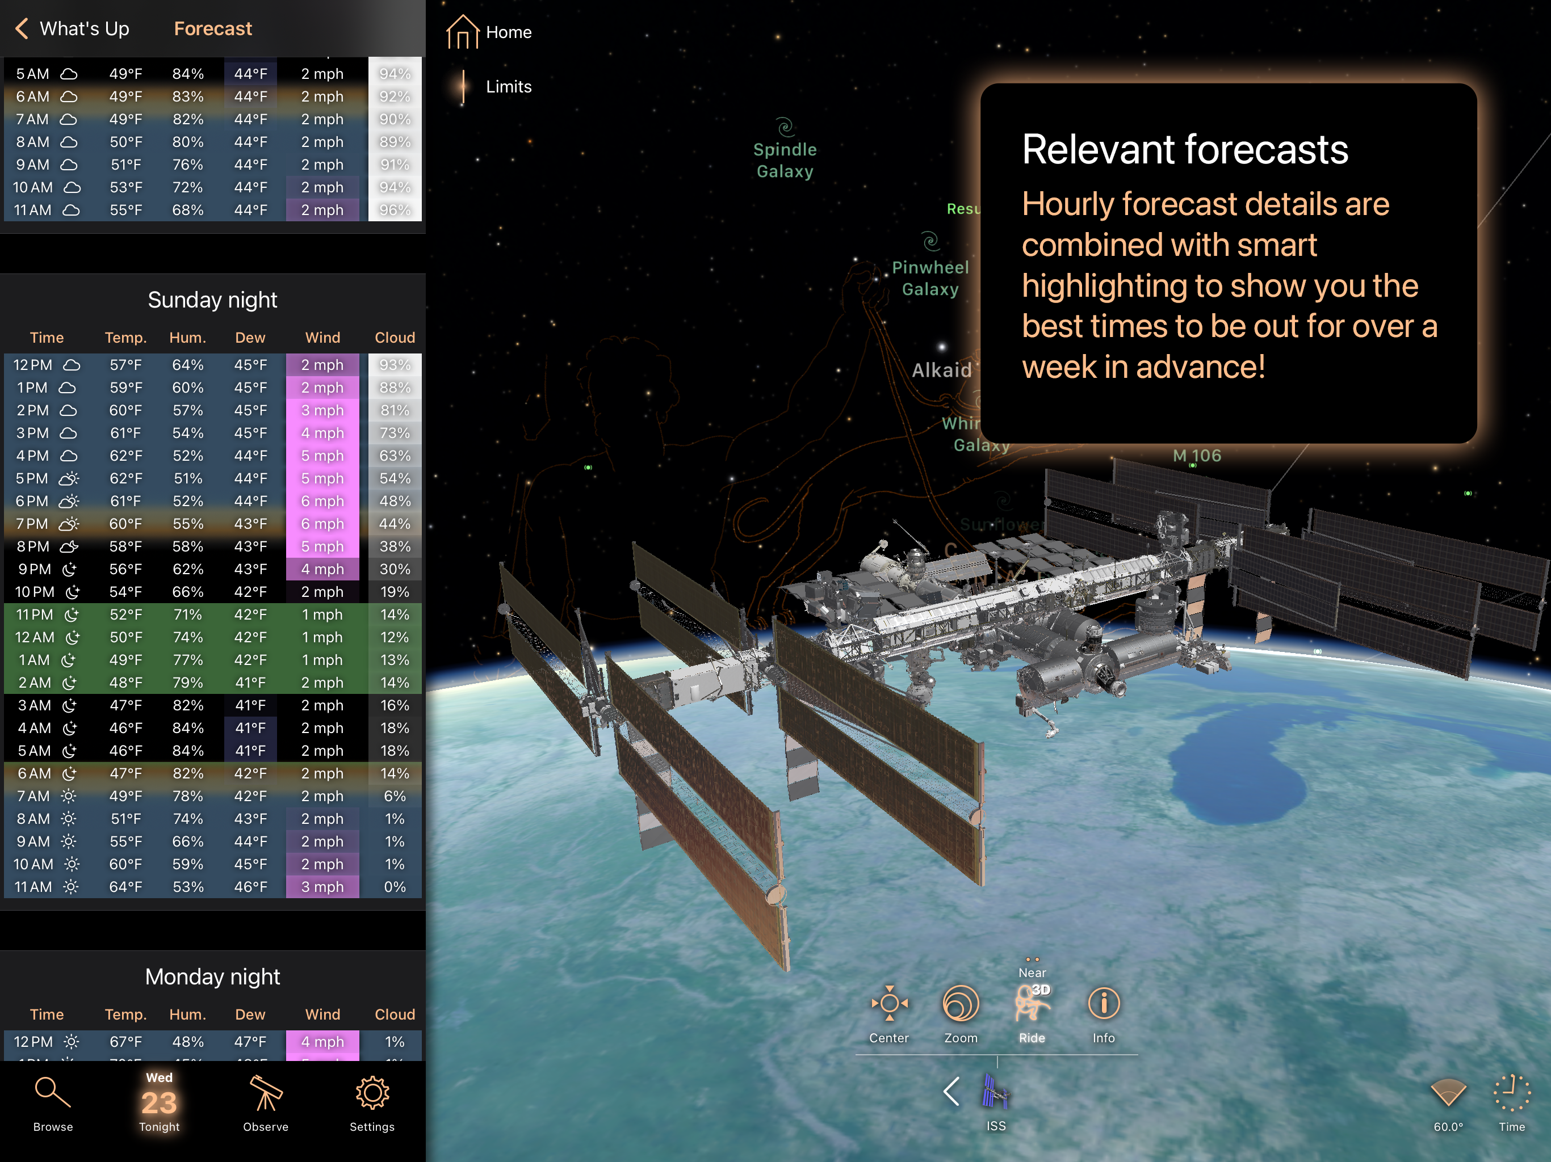This screenshot has width=1551, height=1162.
Task: Tap the 11 AM Sunday 0% cloud cell
Action: (x=395, y=887)
